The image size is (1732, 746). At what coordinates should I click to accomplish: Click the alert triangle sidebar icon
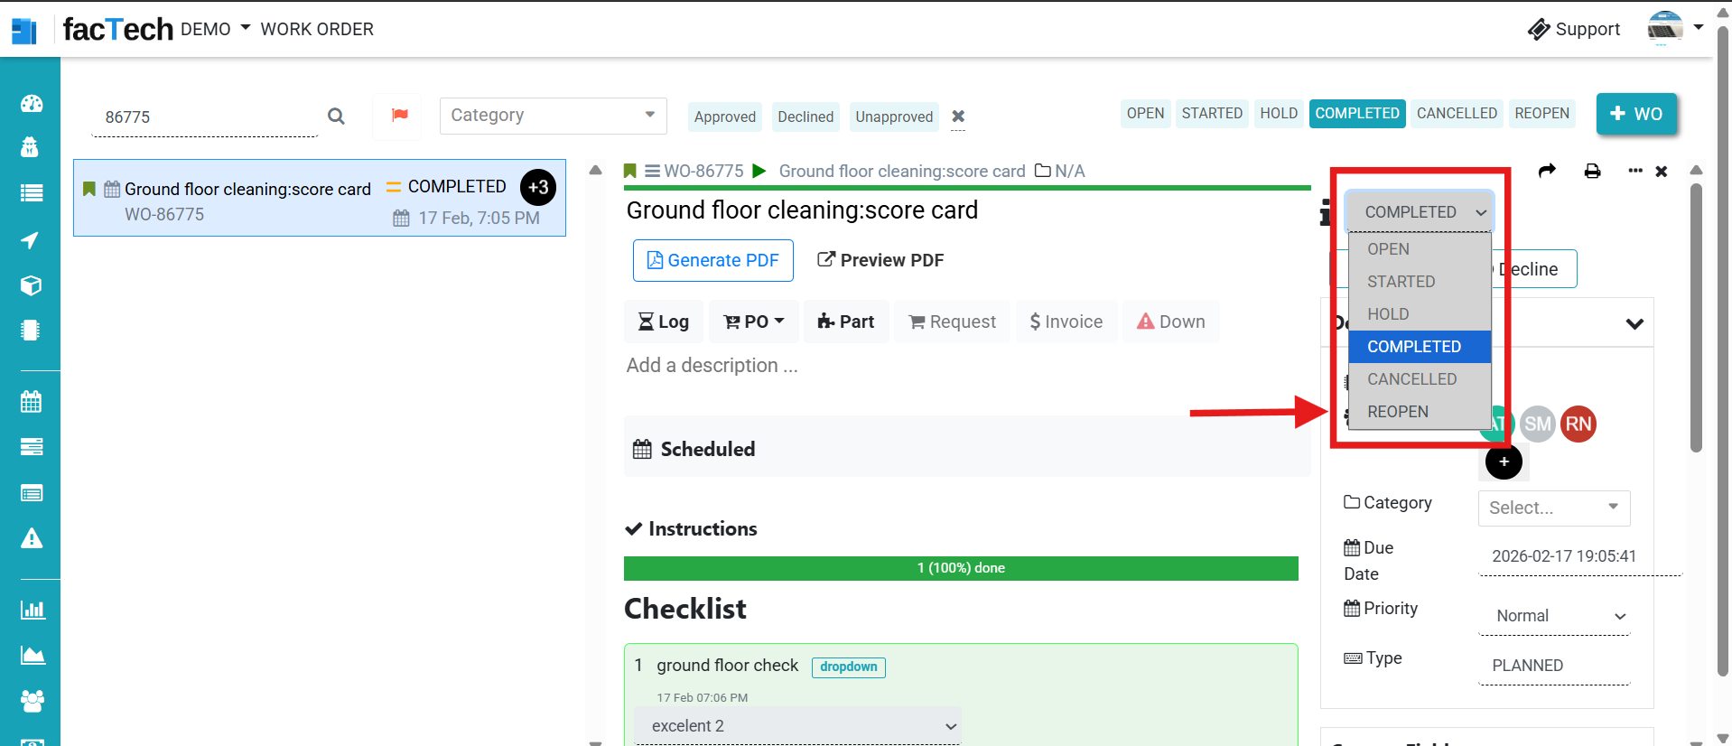[x=32, y=539]
